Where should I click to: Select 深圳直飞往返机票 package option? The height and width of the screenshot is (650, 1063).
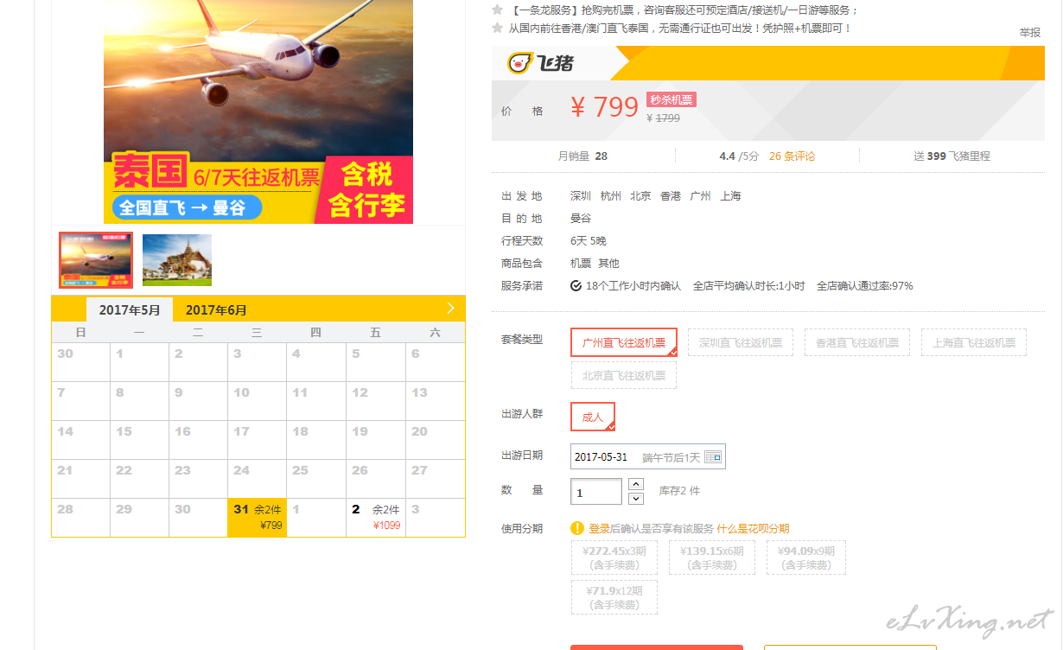741,342
